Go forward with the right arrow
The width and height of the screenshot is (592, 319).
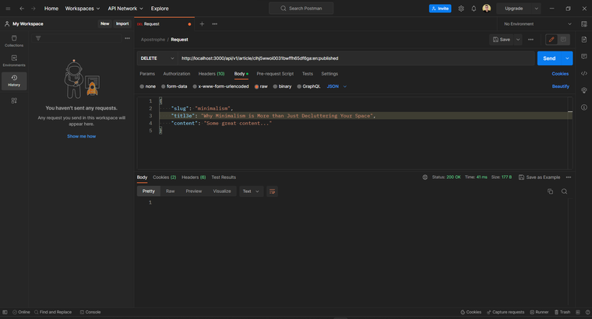pos(33,9)
